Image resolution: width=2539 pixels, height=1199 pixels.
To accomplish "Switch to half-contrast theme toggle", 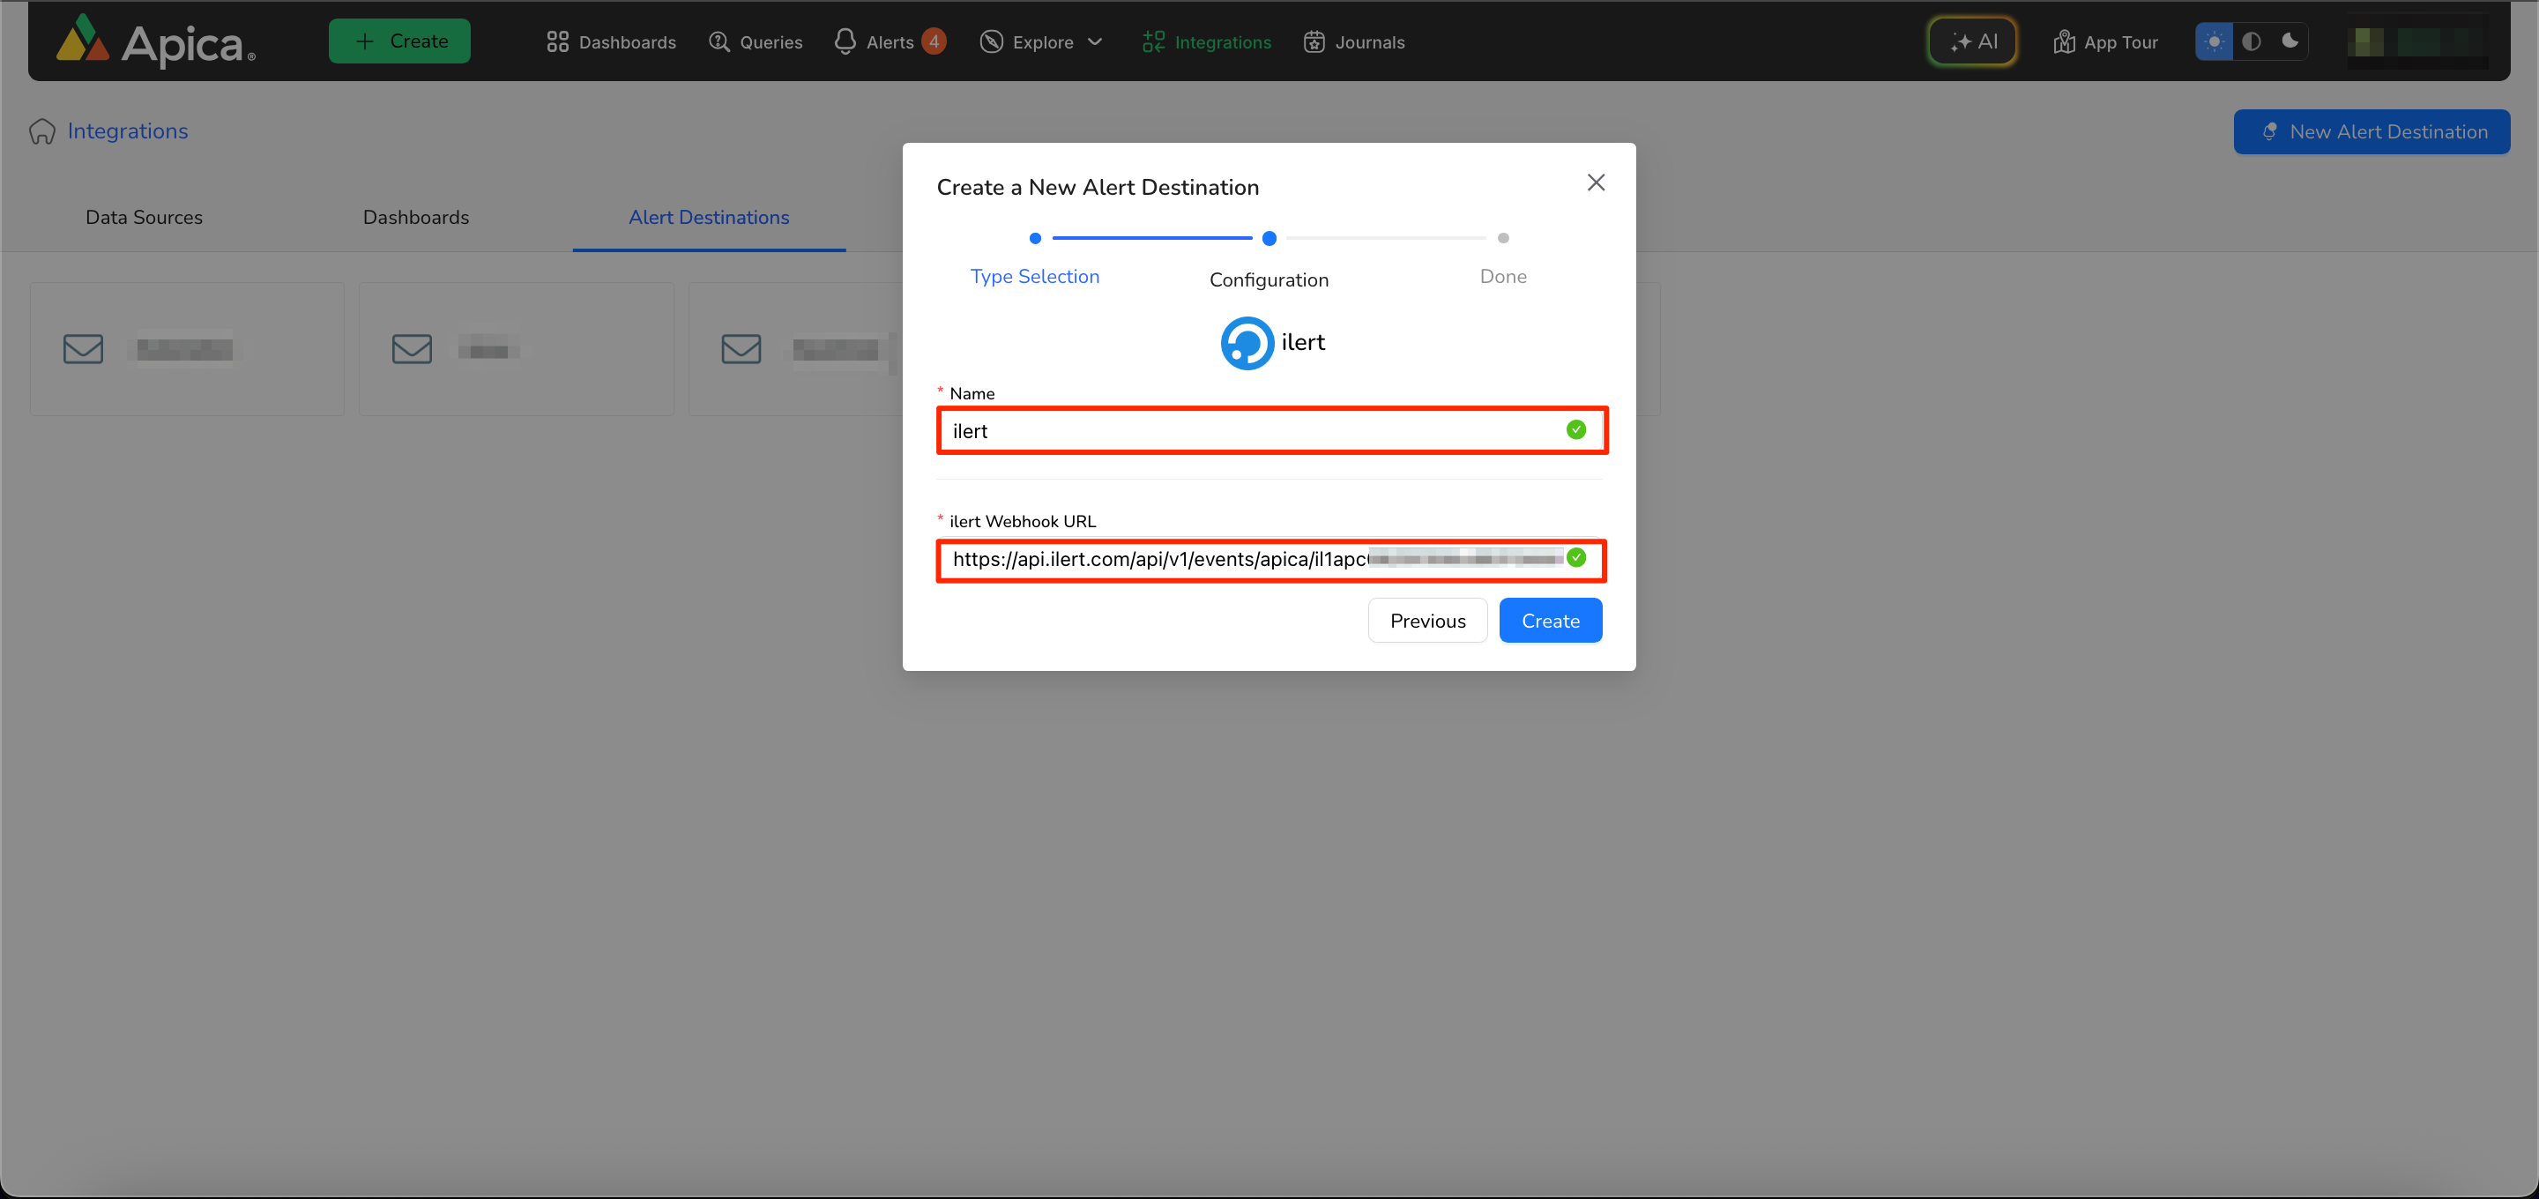I will coord(2252,41).
